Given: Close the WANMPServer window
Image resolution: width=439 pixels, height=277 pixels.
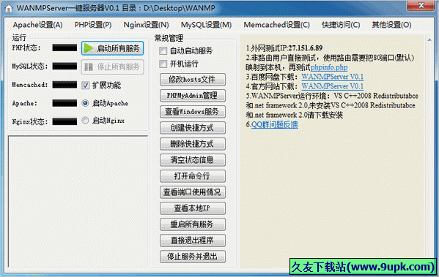Looking at the screenshot, I should 421,6.
